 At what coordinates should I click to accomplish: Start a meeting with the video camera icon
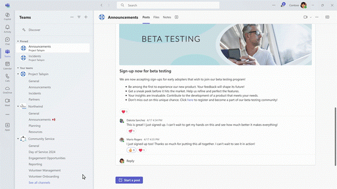(x=306, y=17)
